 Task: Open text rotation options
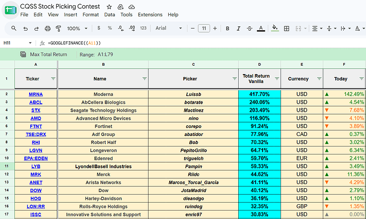(359, 29)
